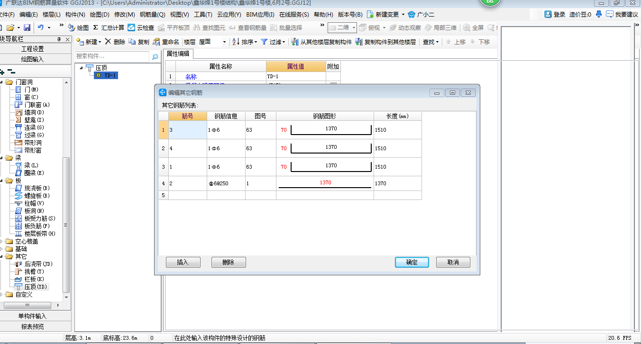This screenshot has width=641, height=344.
Task: Expand all with plus icon
Action: (2, 72)
